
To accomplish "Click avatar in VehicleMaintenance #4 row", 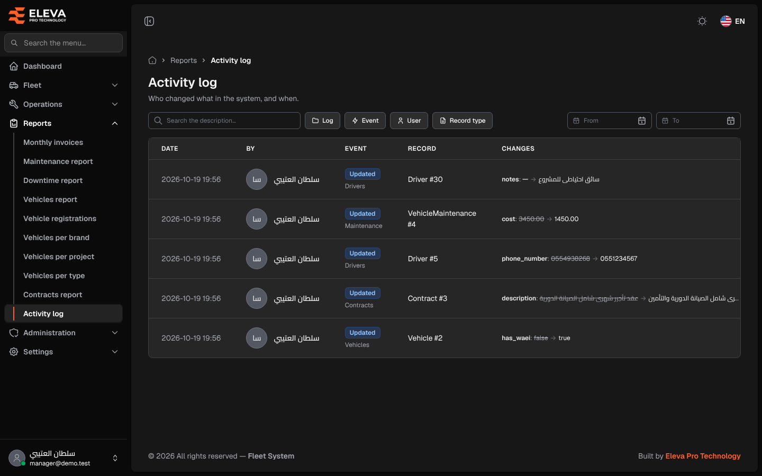I will point(257,219).
